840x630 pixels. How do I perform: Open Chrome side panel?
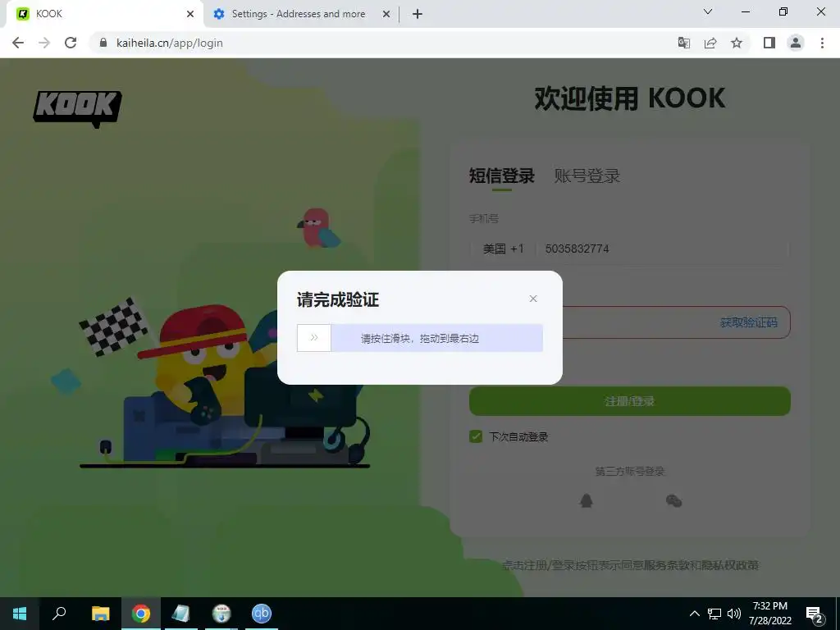(x=769, y=43)
